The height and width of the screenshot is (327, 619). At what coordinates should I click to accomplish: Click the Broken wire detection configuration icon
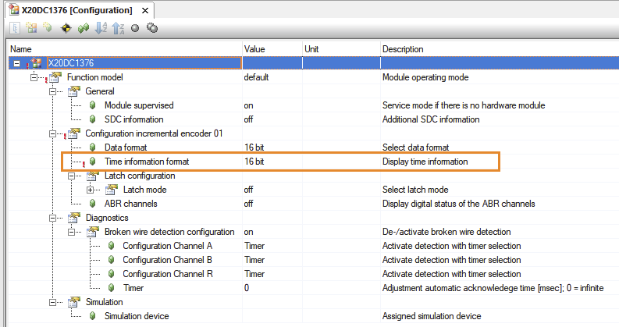point(92,232)
